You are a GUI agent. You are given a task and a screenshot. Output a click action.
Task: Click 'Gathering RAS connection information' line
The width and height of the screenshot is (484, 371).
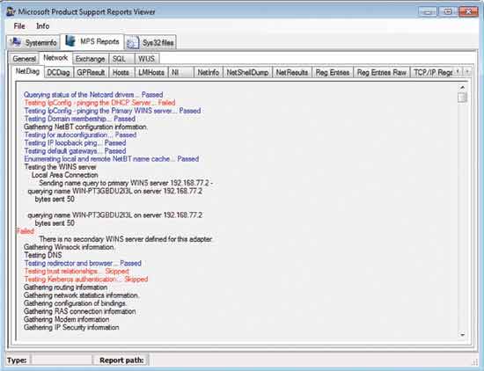coord(79,311)
